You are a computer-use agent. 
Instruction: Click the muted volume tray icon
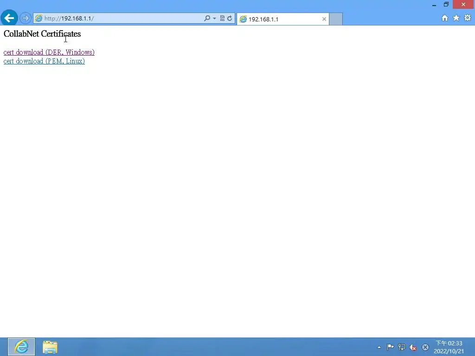click(413, 347)
